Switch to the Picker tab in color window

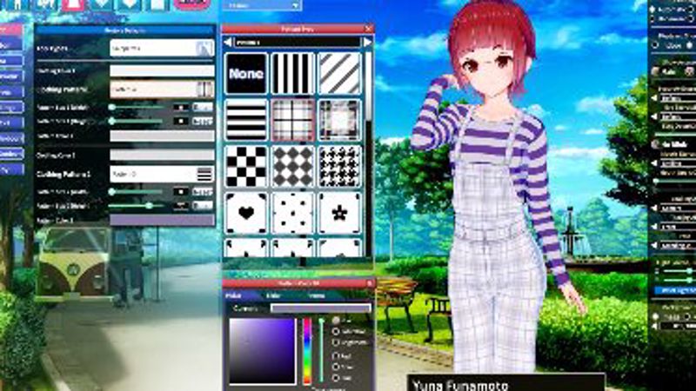233,295
